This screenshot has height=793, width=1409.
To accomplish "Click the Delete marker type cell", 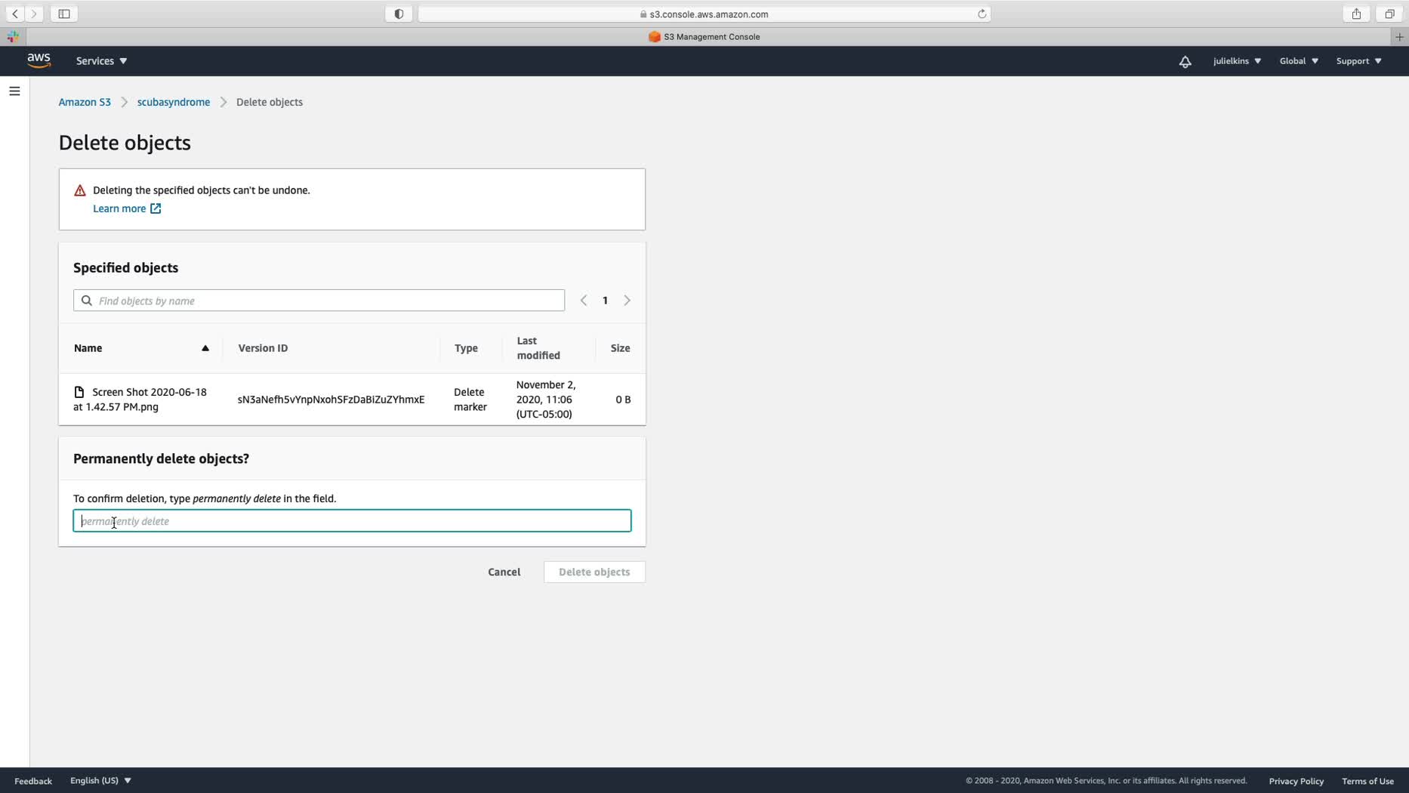I will coord(470,400).
